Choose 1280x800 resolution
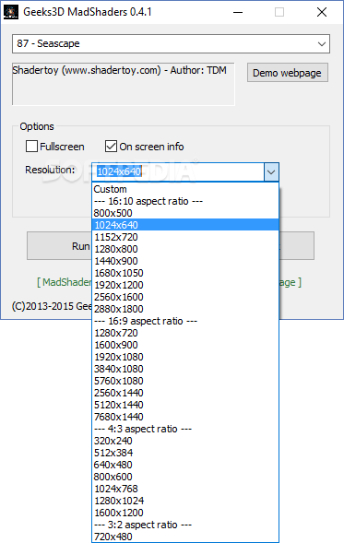The height and width of the screenshot is (543, 344). coord(185,249)
